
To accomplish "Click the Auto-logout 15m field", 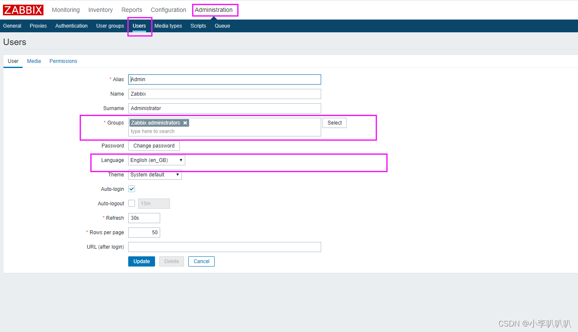I will [x=154, y=204].
